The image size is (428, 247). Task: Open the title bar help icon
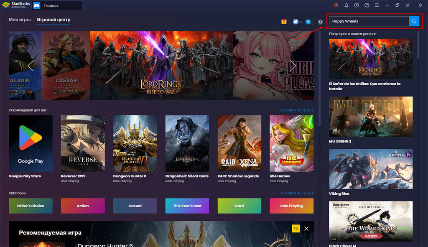[367, 5]
